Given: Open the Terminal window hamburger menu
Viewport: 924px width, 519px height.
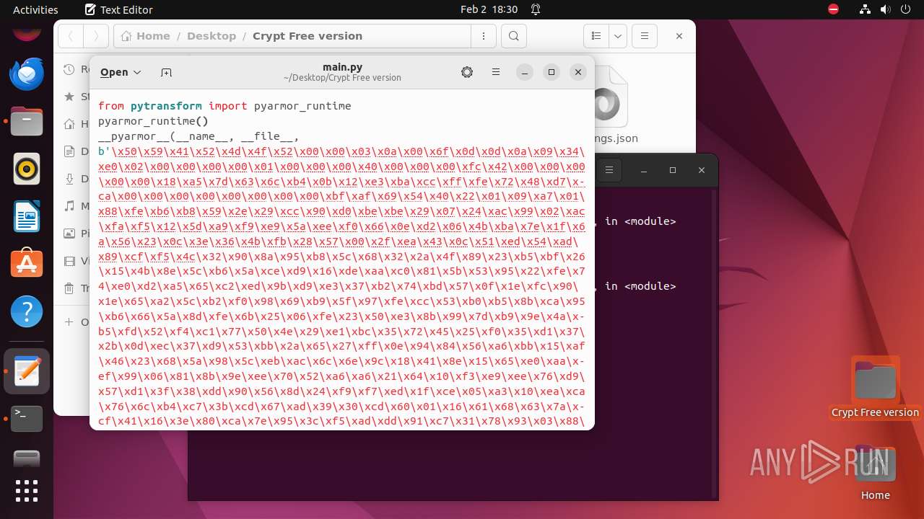Looking at the screenshot, I should pyautogui.click(x=609, y=170).
